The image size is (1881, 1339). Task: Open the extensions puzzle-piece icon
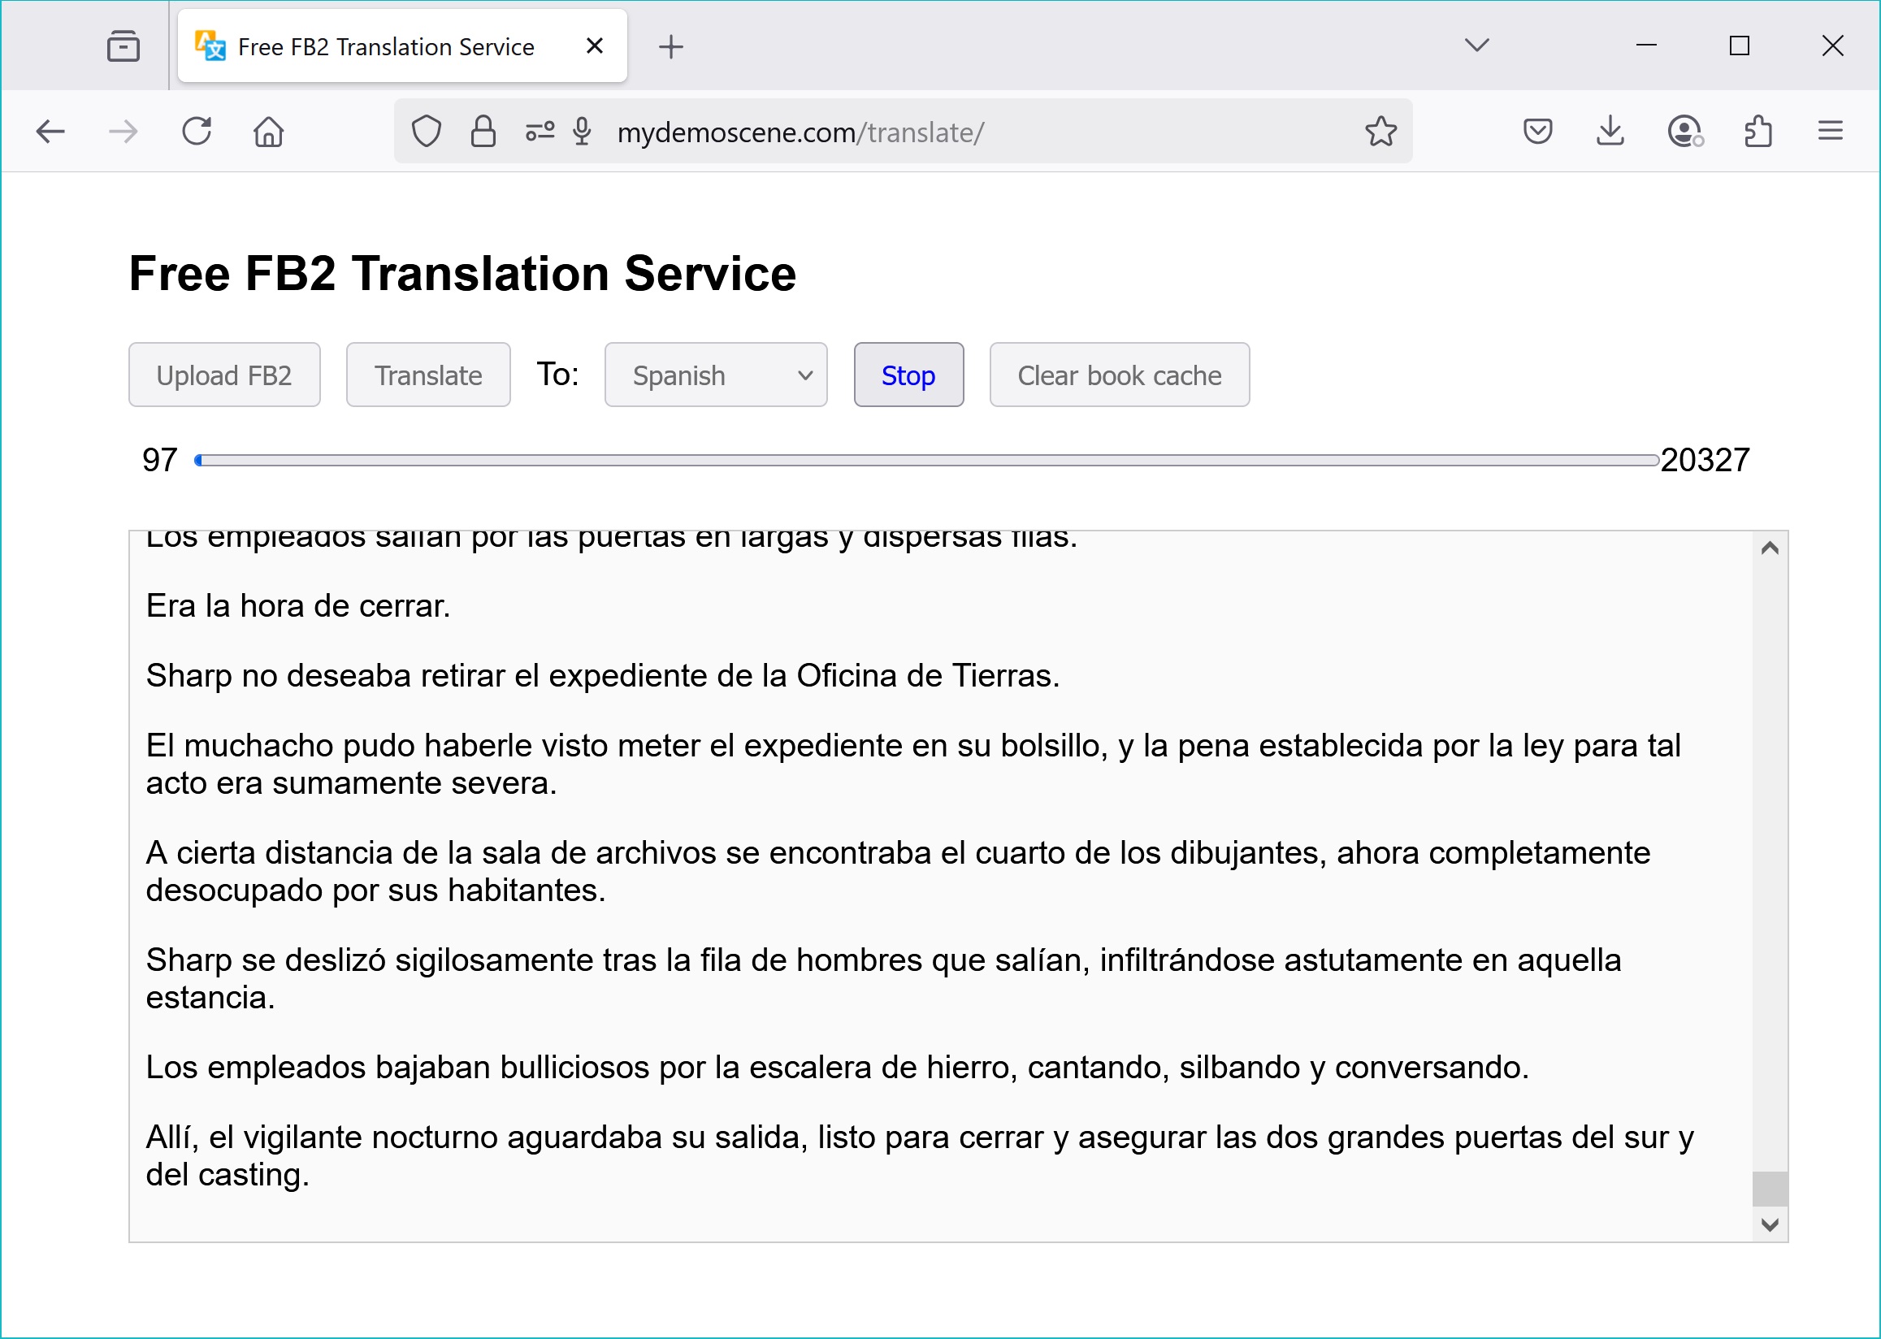[1758, 130]
